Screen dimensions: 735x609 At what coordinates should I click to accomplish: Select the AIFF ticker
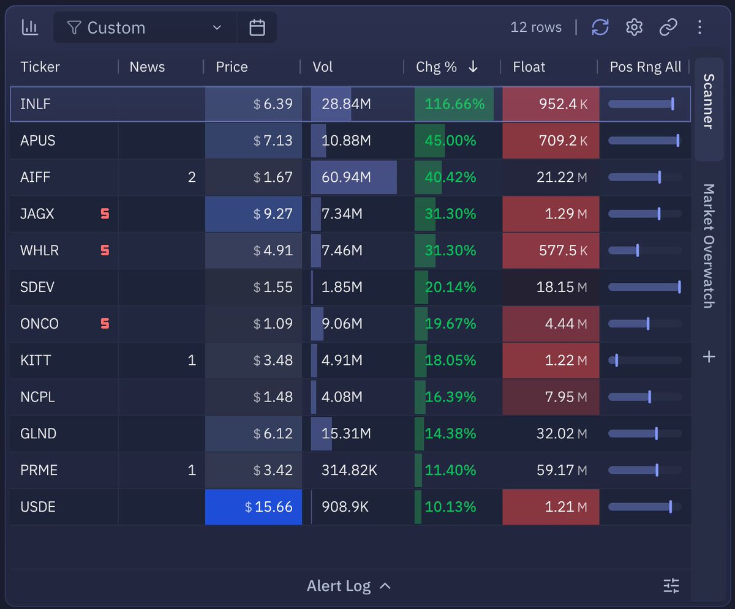tap(36, 177)
